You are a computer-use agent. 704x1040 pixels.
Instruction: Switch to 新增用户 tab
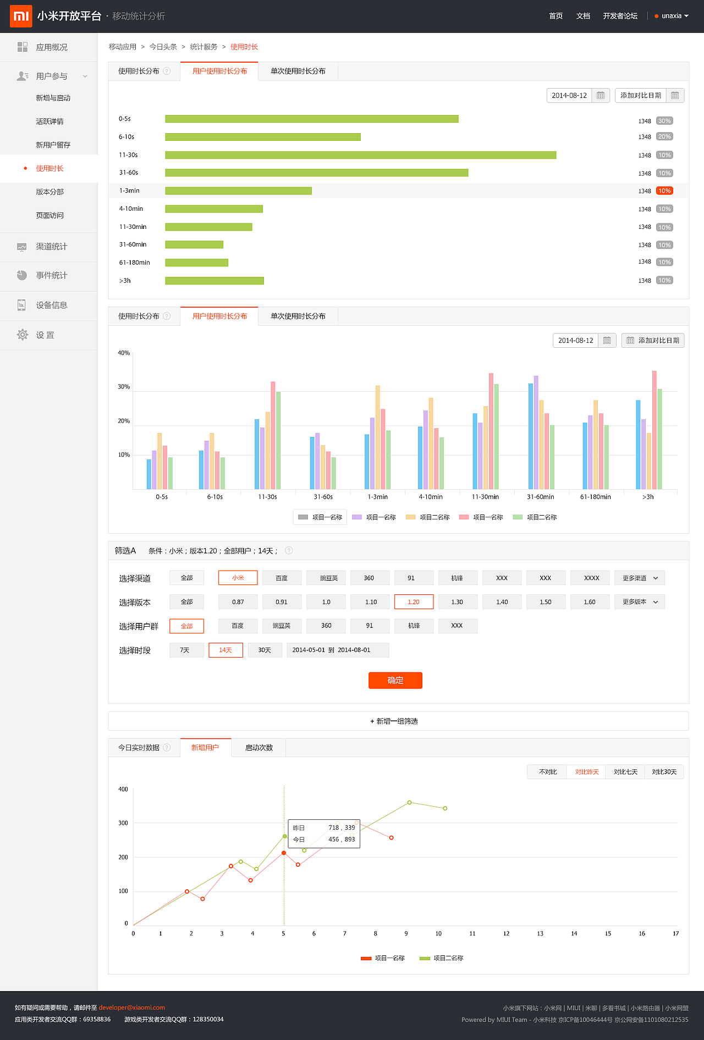tap(205, 747)
